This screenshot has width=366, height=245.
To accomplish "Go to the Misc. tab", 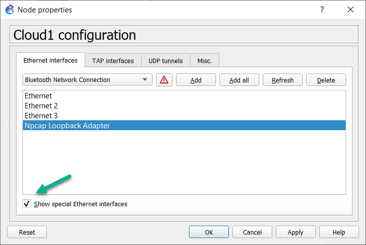I will pyautogui.click(x=204, y=61).
